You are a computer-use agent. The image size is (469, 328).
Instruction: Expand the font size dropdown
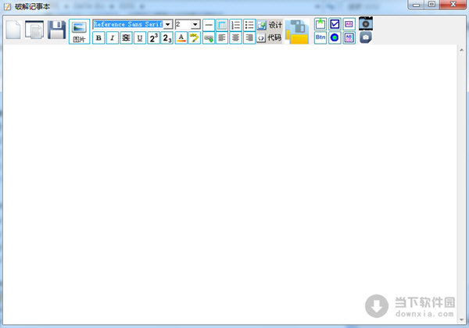click(195, 25)
